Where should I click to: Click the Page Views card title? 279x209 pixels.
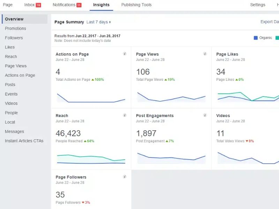147,54
